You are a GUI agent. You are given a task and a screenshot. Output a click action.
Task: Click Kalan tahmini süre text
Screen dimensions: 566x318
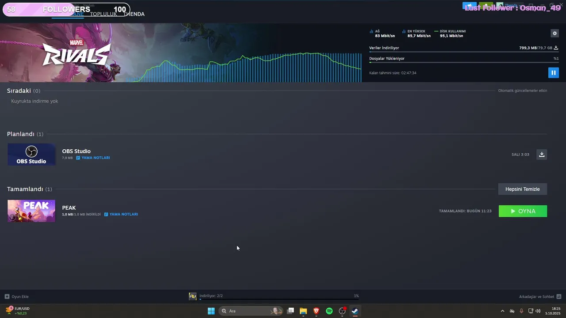[x=393, y=73]
